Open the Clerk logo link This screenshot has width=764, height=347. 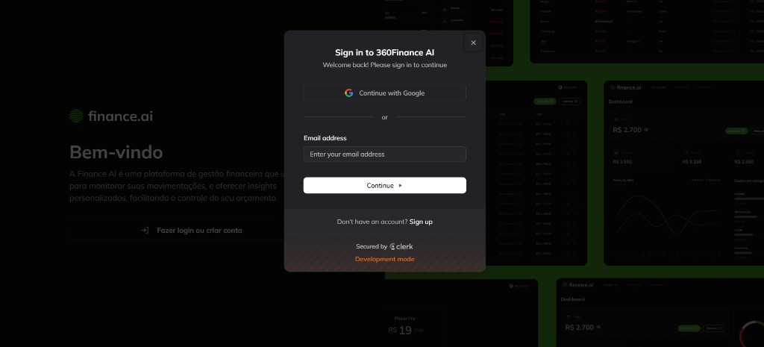tap(401, 246)
